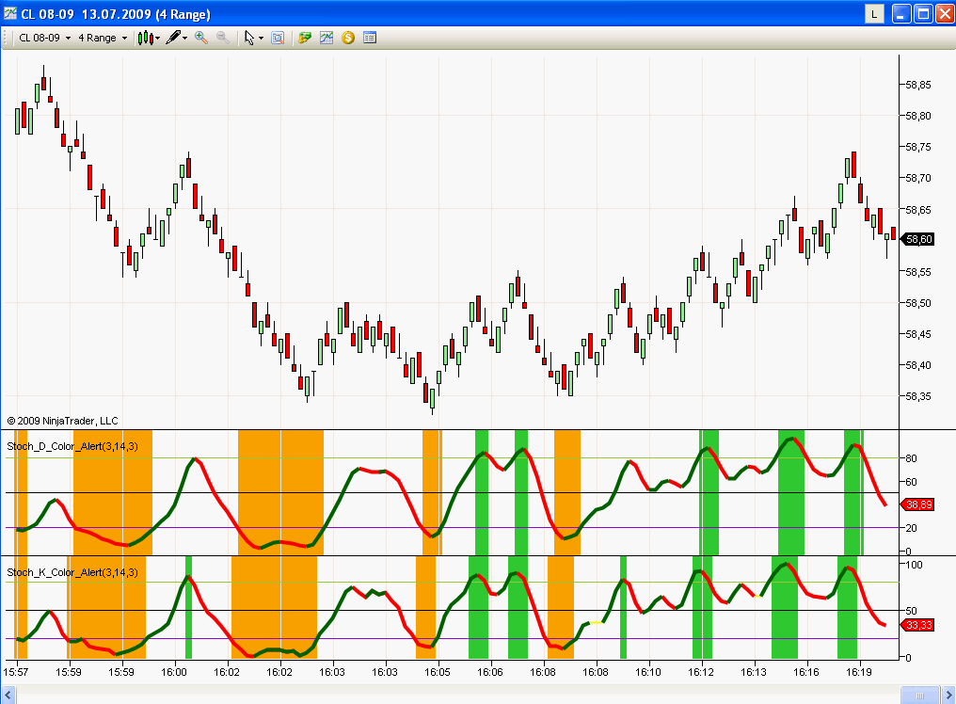This screenshot has width=956, height=704.
Task: Click the scroll left arrow on horizontal scrollbar
Action: click(8, 695)
